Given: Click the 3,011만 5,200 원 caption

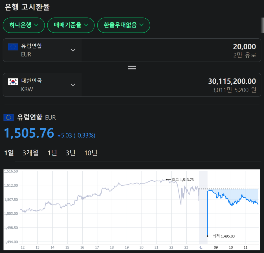Looking at the screenshot, I should pyautogui.click(x=234, y=90).
